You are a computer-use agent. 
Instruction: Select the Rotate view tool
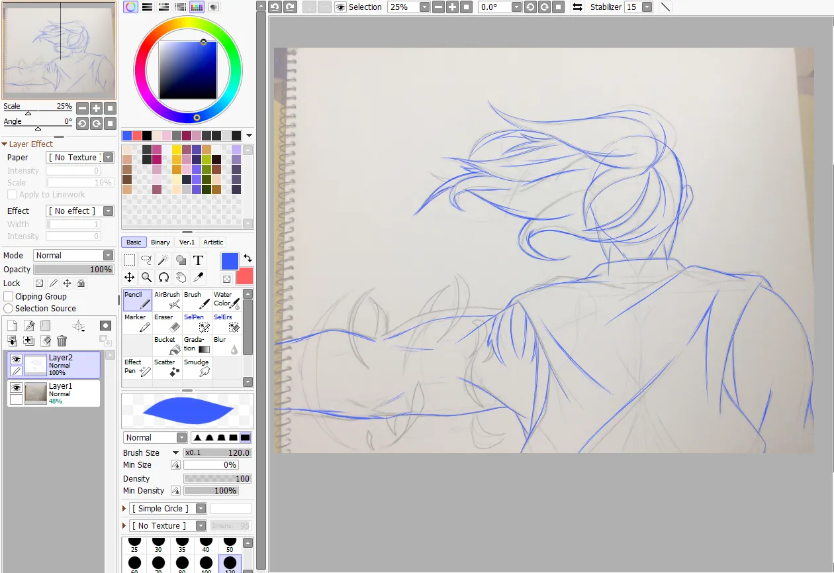click(163, 278)
